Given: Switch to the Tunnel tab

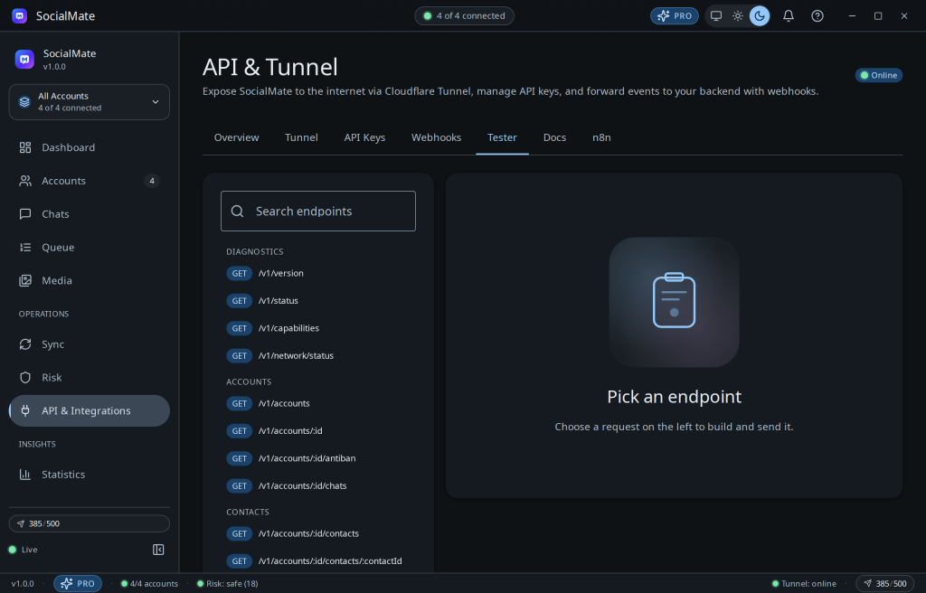Looking at the screenshot, I should click(x=301, y=137).
